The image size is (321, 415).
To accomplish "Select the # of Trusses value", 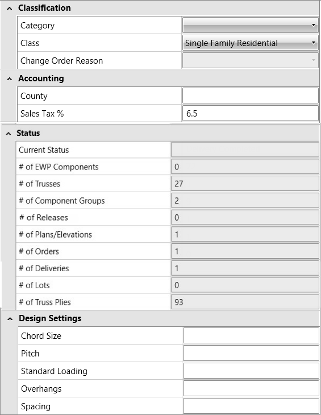I will pos(245,184).
